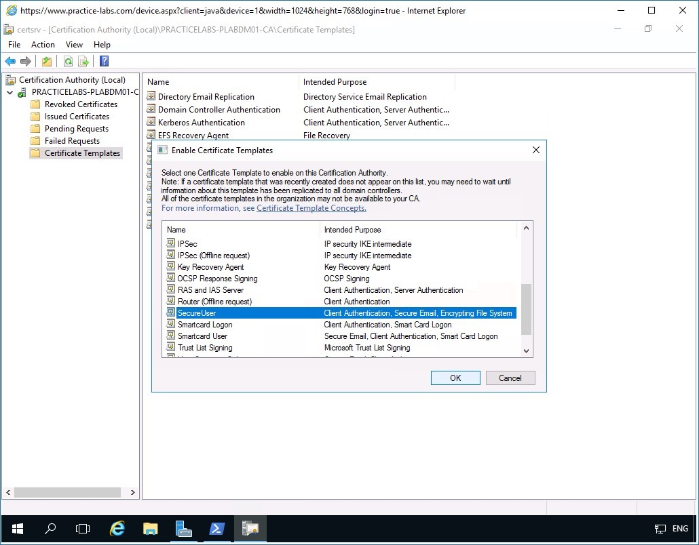
Task: Select the IPSec (Offline request) template
Action: pyautogui.click(x=214, y=256)
